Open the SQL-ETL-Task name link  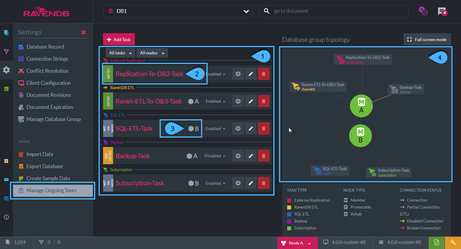pos(134,129)
